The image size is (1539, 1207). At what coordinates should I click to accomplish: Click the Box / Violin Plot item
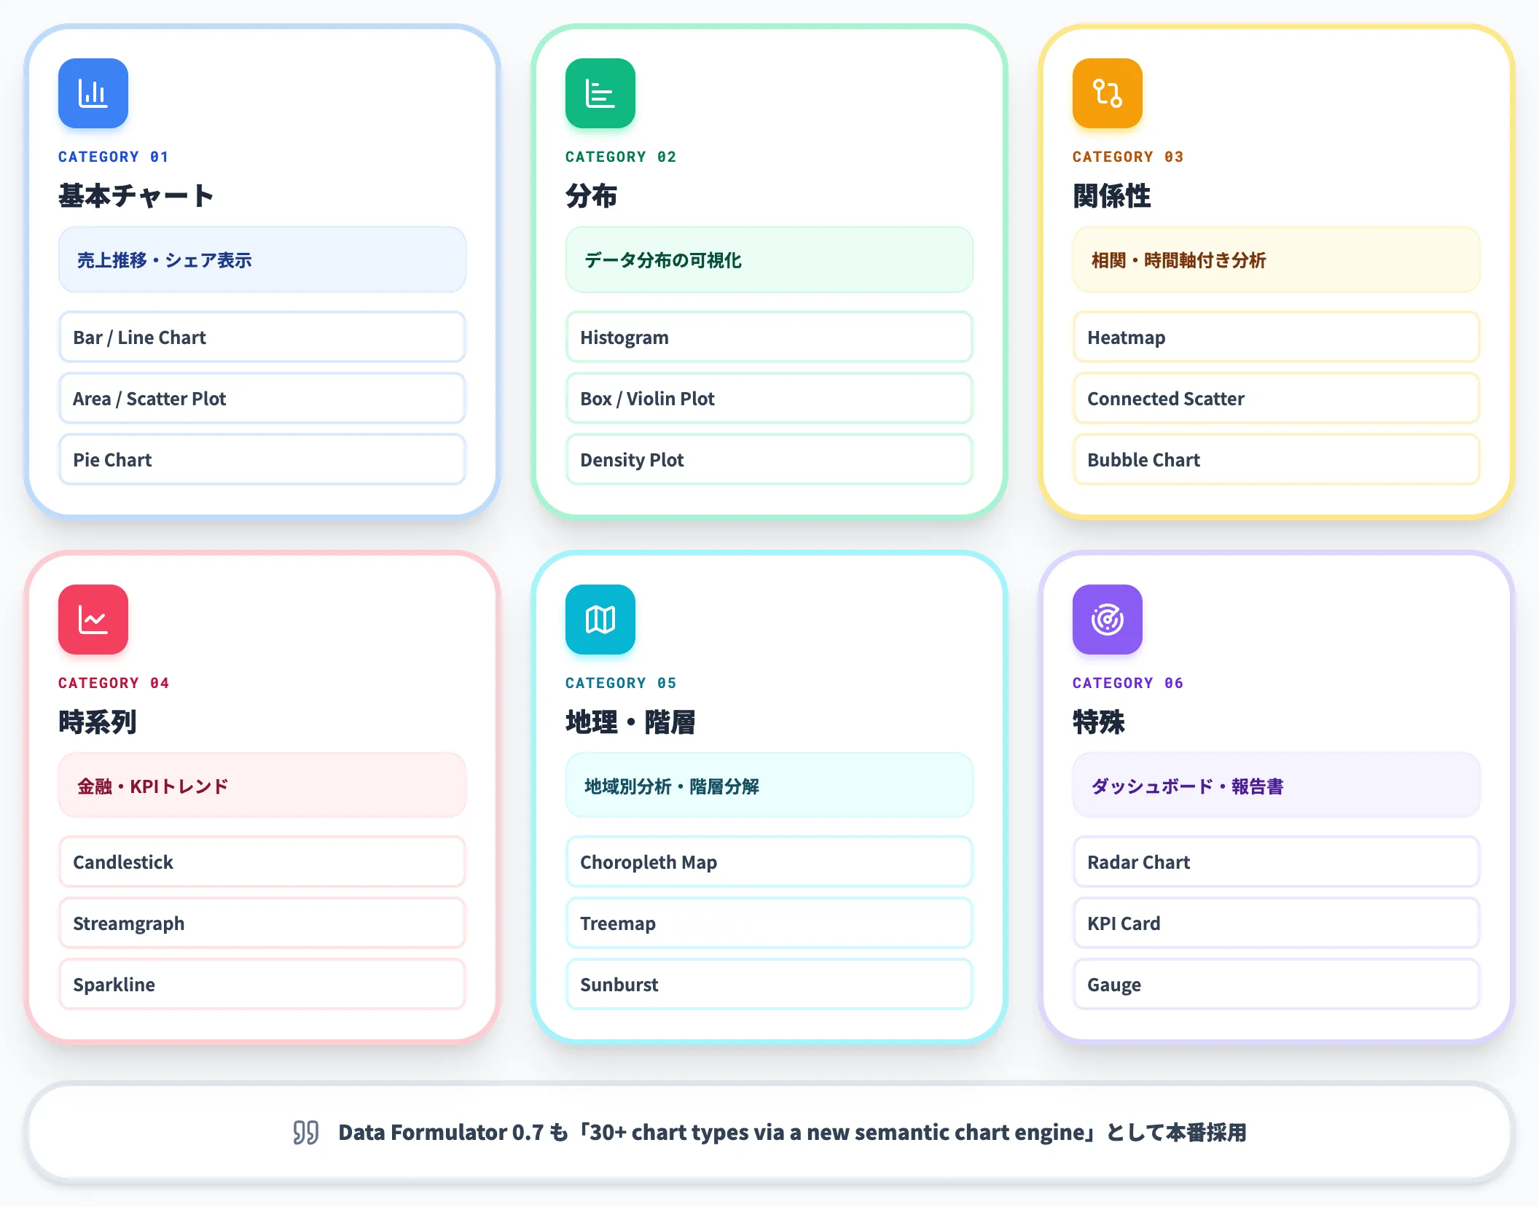tap(769, 398)
